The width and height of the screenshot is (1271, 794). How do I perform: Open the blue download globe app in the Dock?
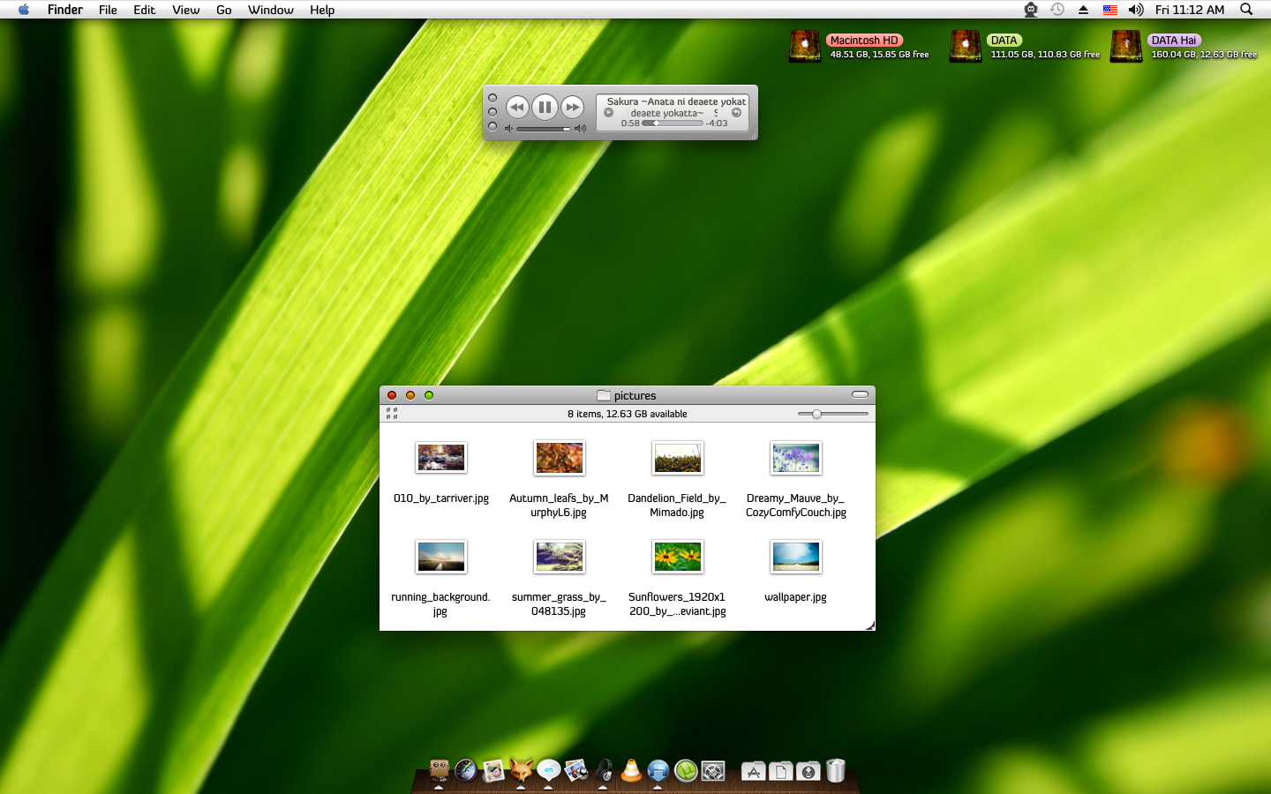coord(658,770)
